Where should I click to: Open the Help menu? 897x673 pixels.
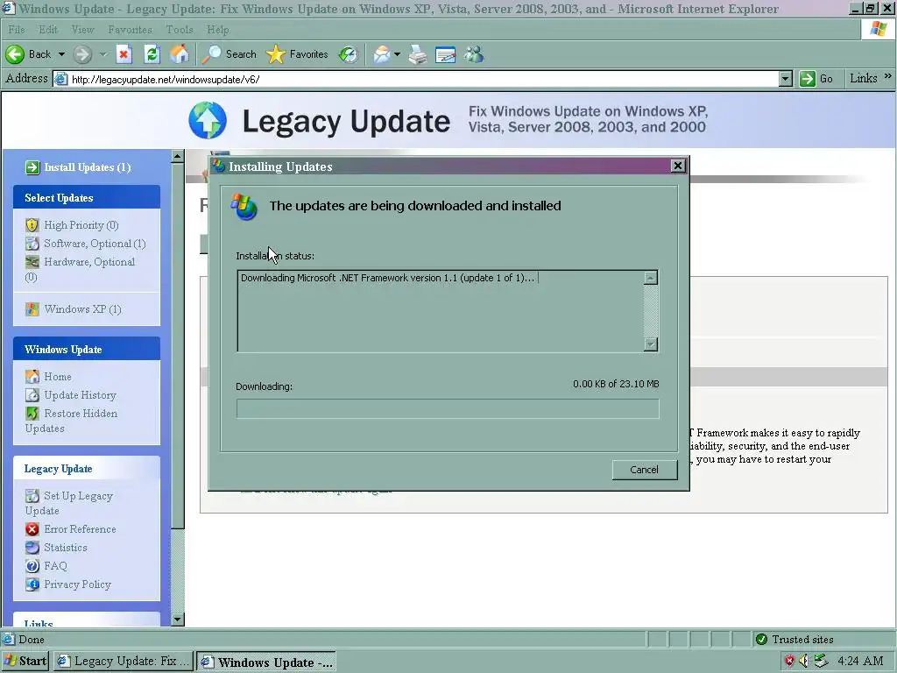pyautogui.click(x=218, y=29)
